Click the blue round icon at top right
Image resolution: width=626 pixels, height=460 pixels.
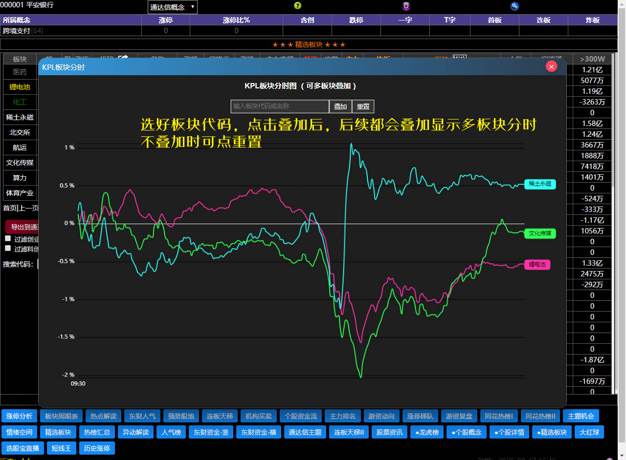[x=514, y=6]
